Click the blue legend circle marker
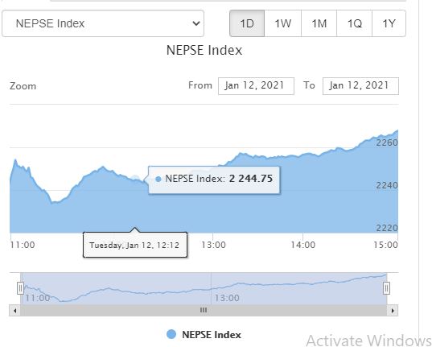 (x=171, y=334)
